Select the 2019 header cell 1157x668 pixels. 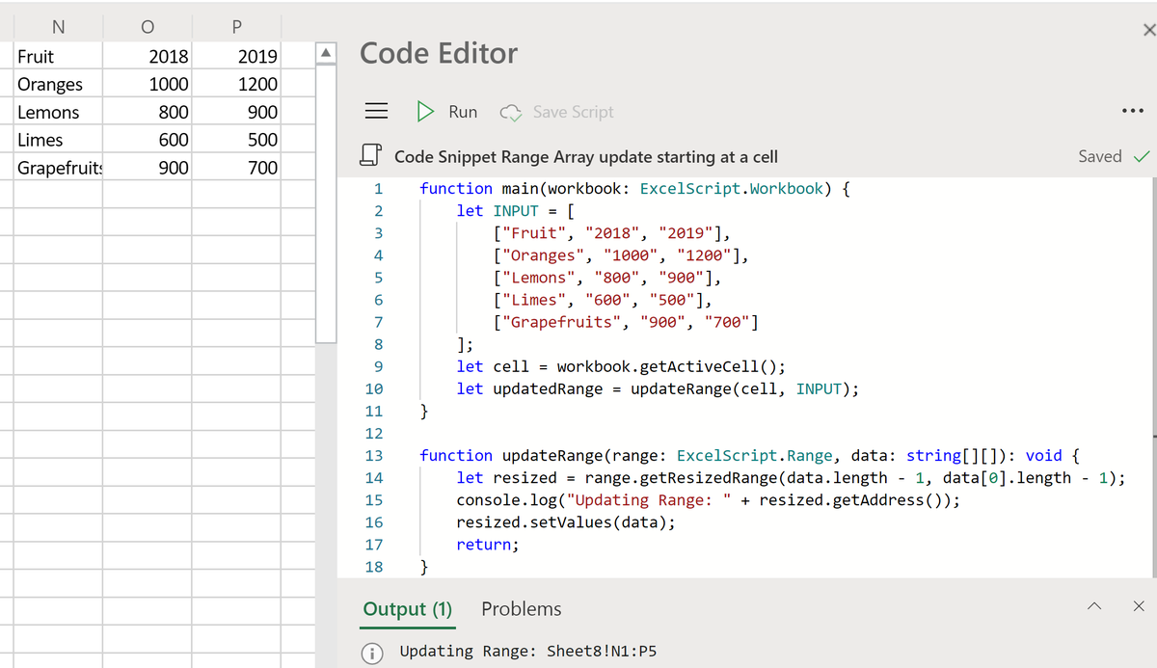(x=236, y=56)
